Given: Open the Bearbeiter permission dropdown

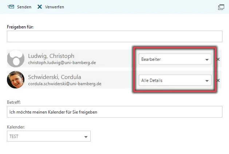Looking at the screenshot, I should [175, 59].
